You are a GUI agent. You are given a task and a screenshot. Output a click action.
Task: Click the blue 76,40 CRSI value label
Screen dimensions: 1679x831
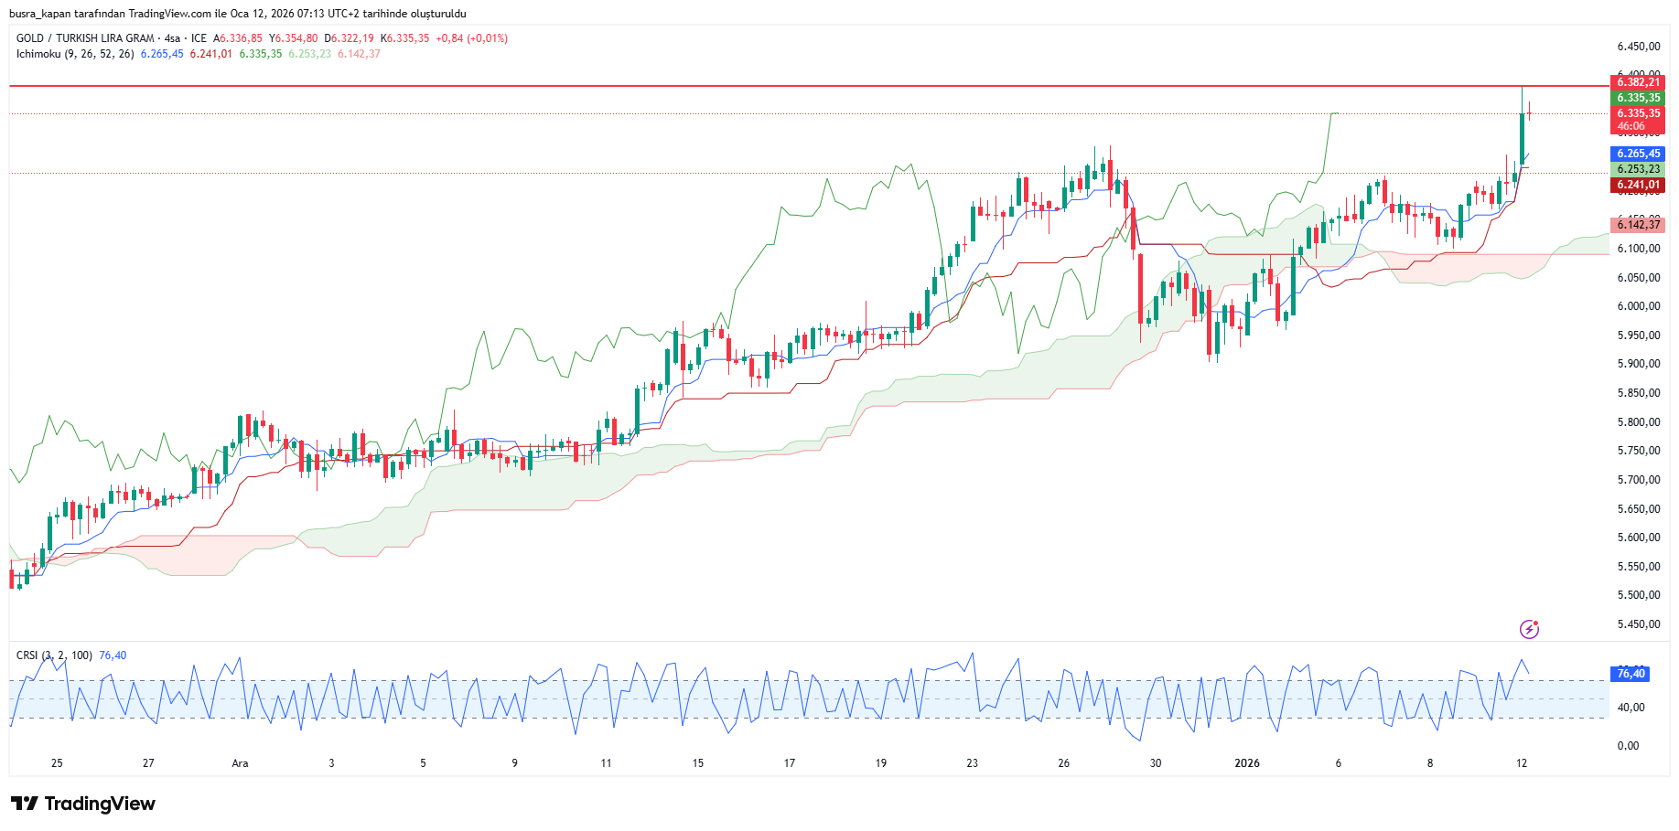(1630, 674)
